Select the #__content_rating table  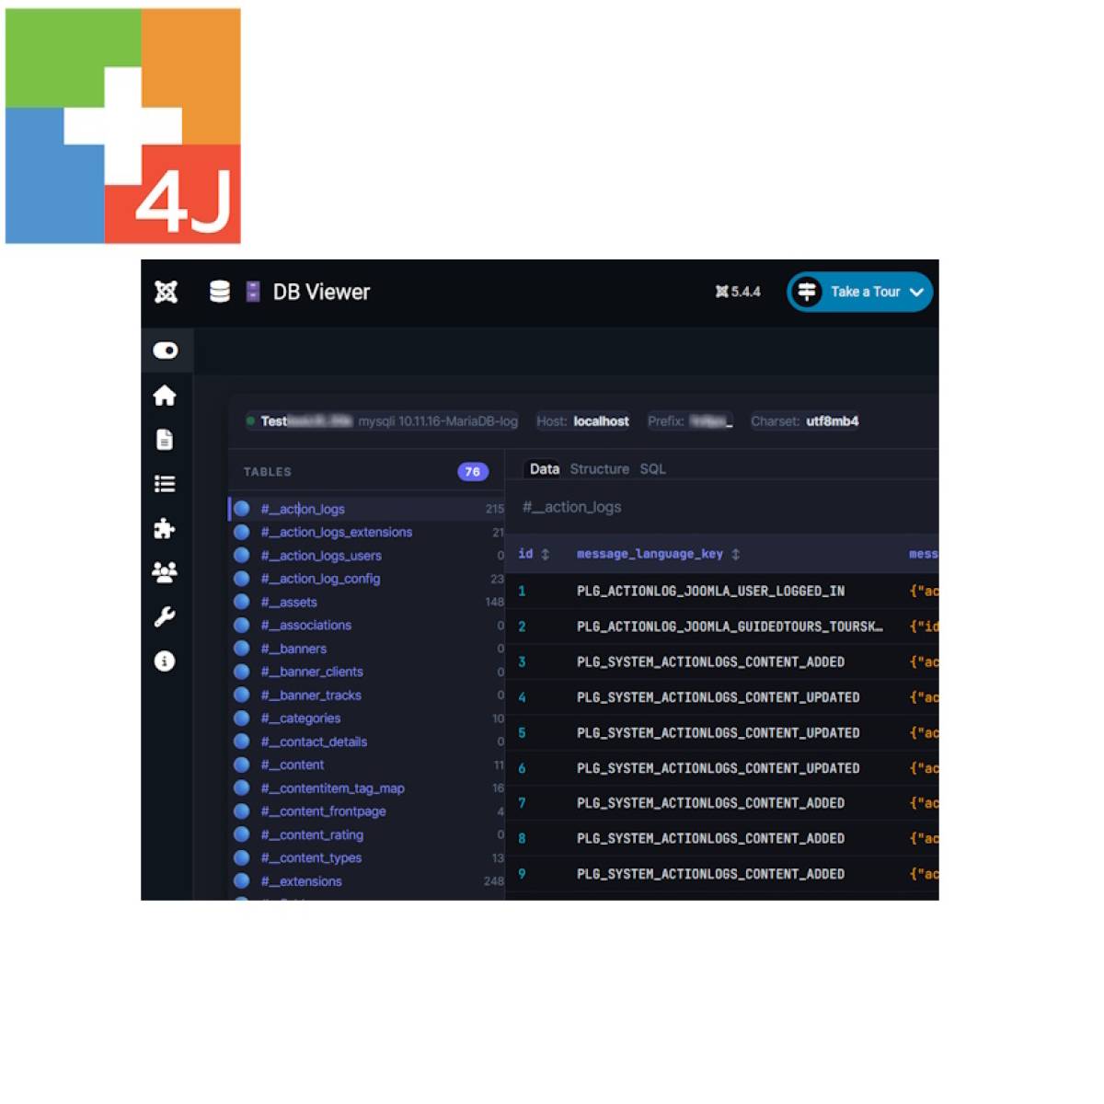367,834
